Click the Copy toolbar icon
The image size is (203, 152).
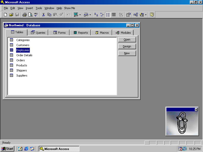tap(49, 15)
